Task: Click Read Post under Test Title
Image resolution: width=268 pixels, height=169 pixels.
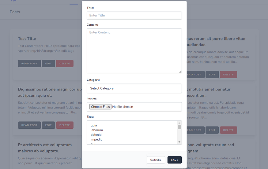Action: pyautogui.click(x=29, y=64)
